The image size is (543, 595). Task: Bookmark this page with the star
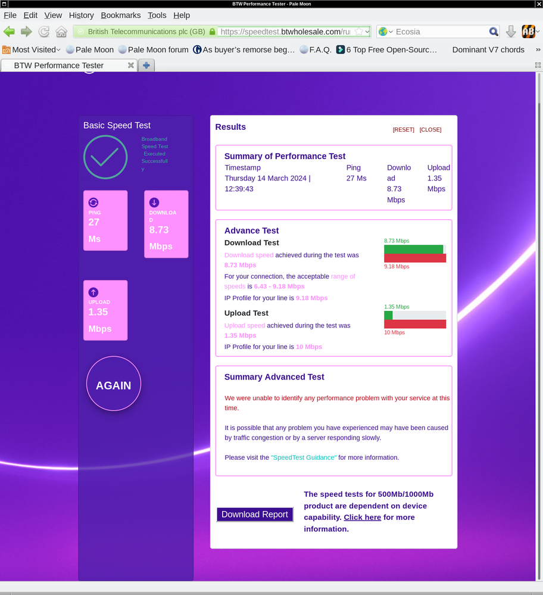(359, 32)
